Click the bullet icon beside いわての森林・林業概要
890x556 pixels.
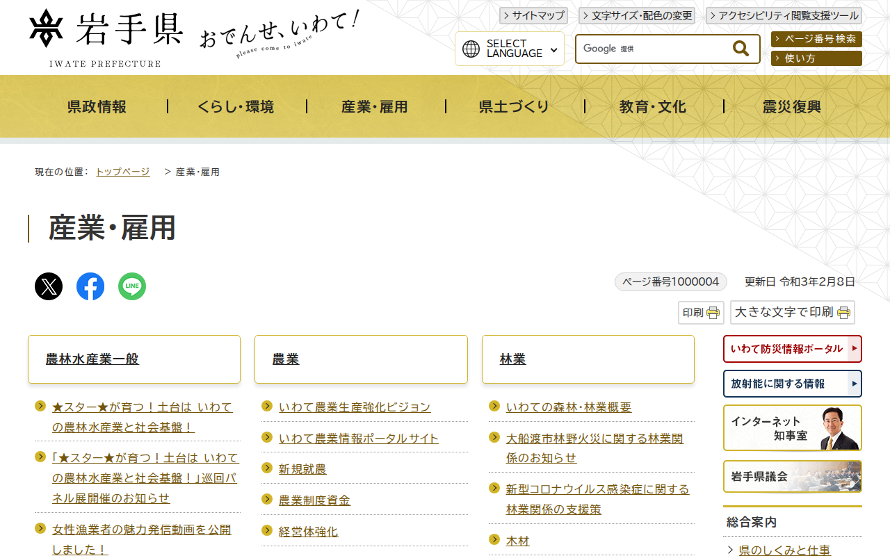(494, 406)
